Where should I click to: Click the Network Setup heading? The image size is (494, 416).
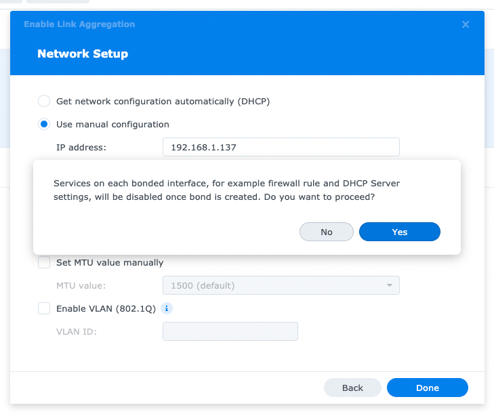pos(83,54)
